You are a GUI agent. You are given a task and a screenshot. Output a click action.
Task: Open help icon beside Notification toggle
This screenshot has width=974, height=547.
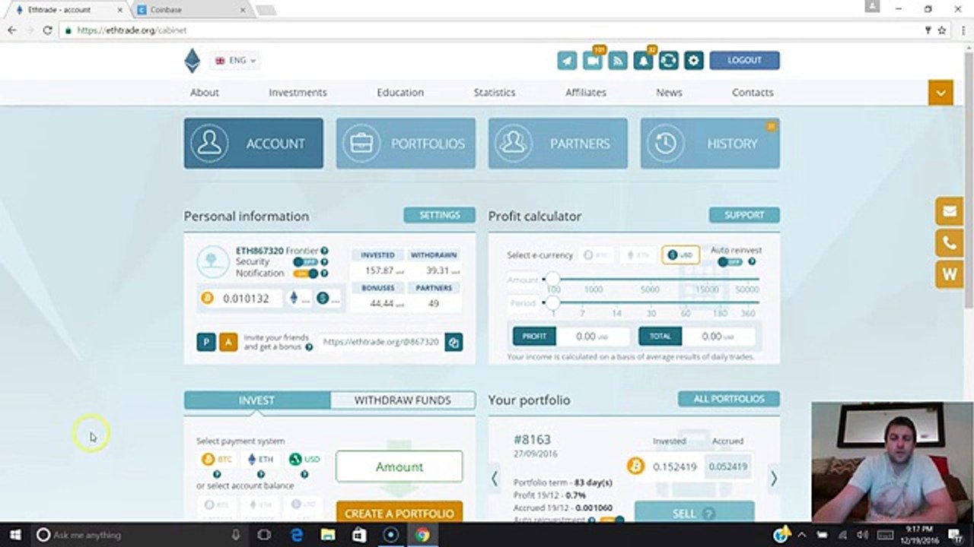[324, 273]
